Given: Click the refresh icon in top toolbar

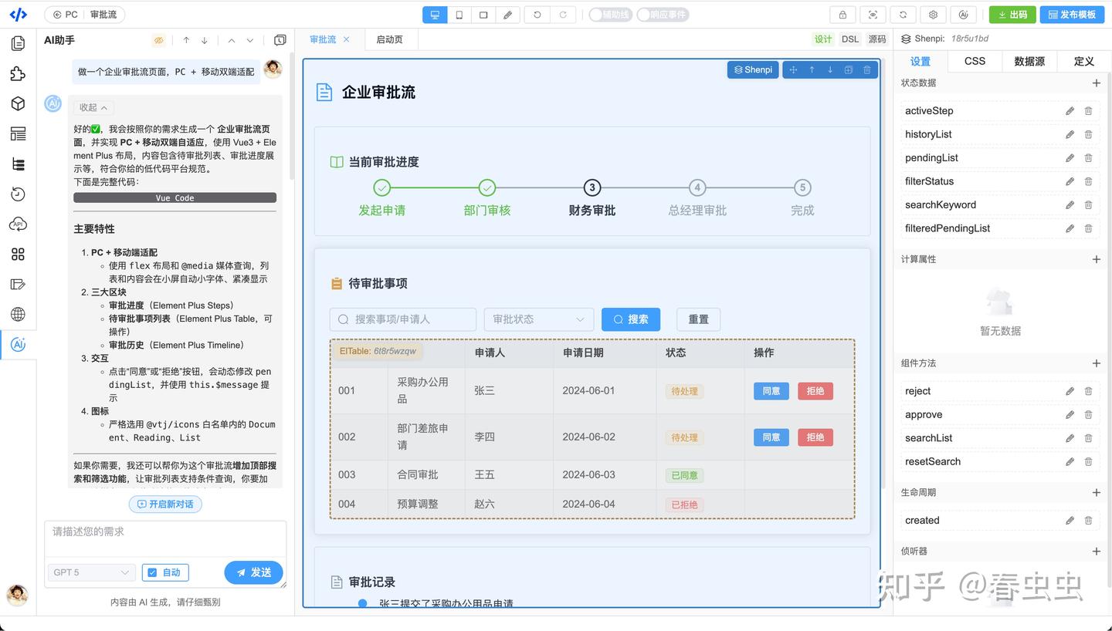Looking at the screenshot, I should pyautogui.click(x=903, y=15).
